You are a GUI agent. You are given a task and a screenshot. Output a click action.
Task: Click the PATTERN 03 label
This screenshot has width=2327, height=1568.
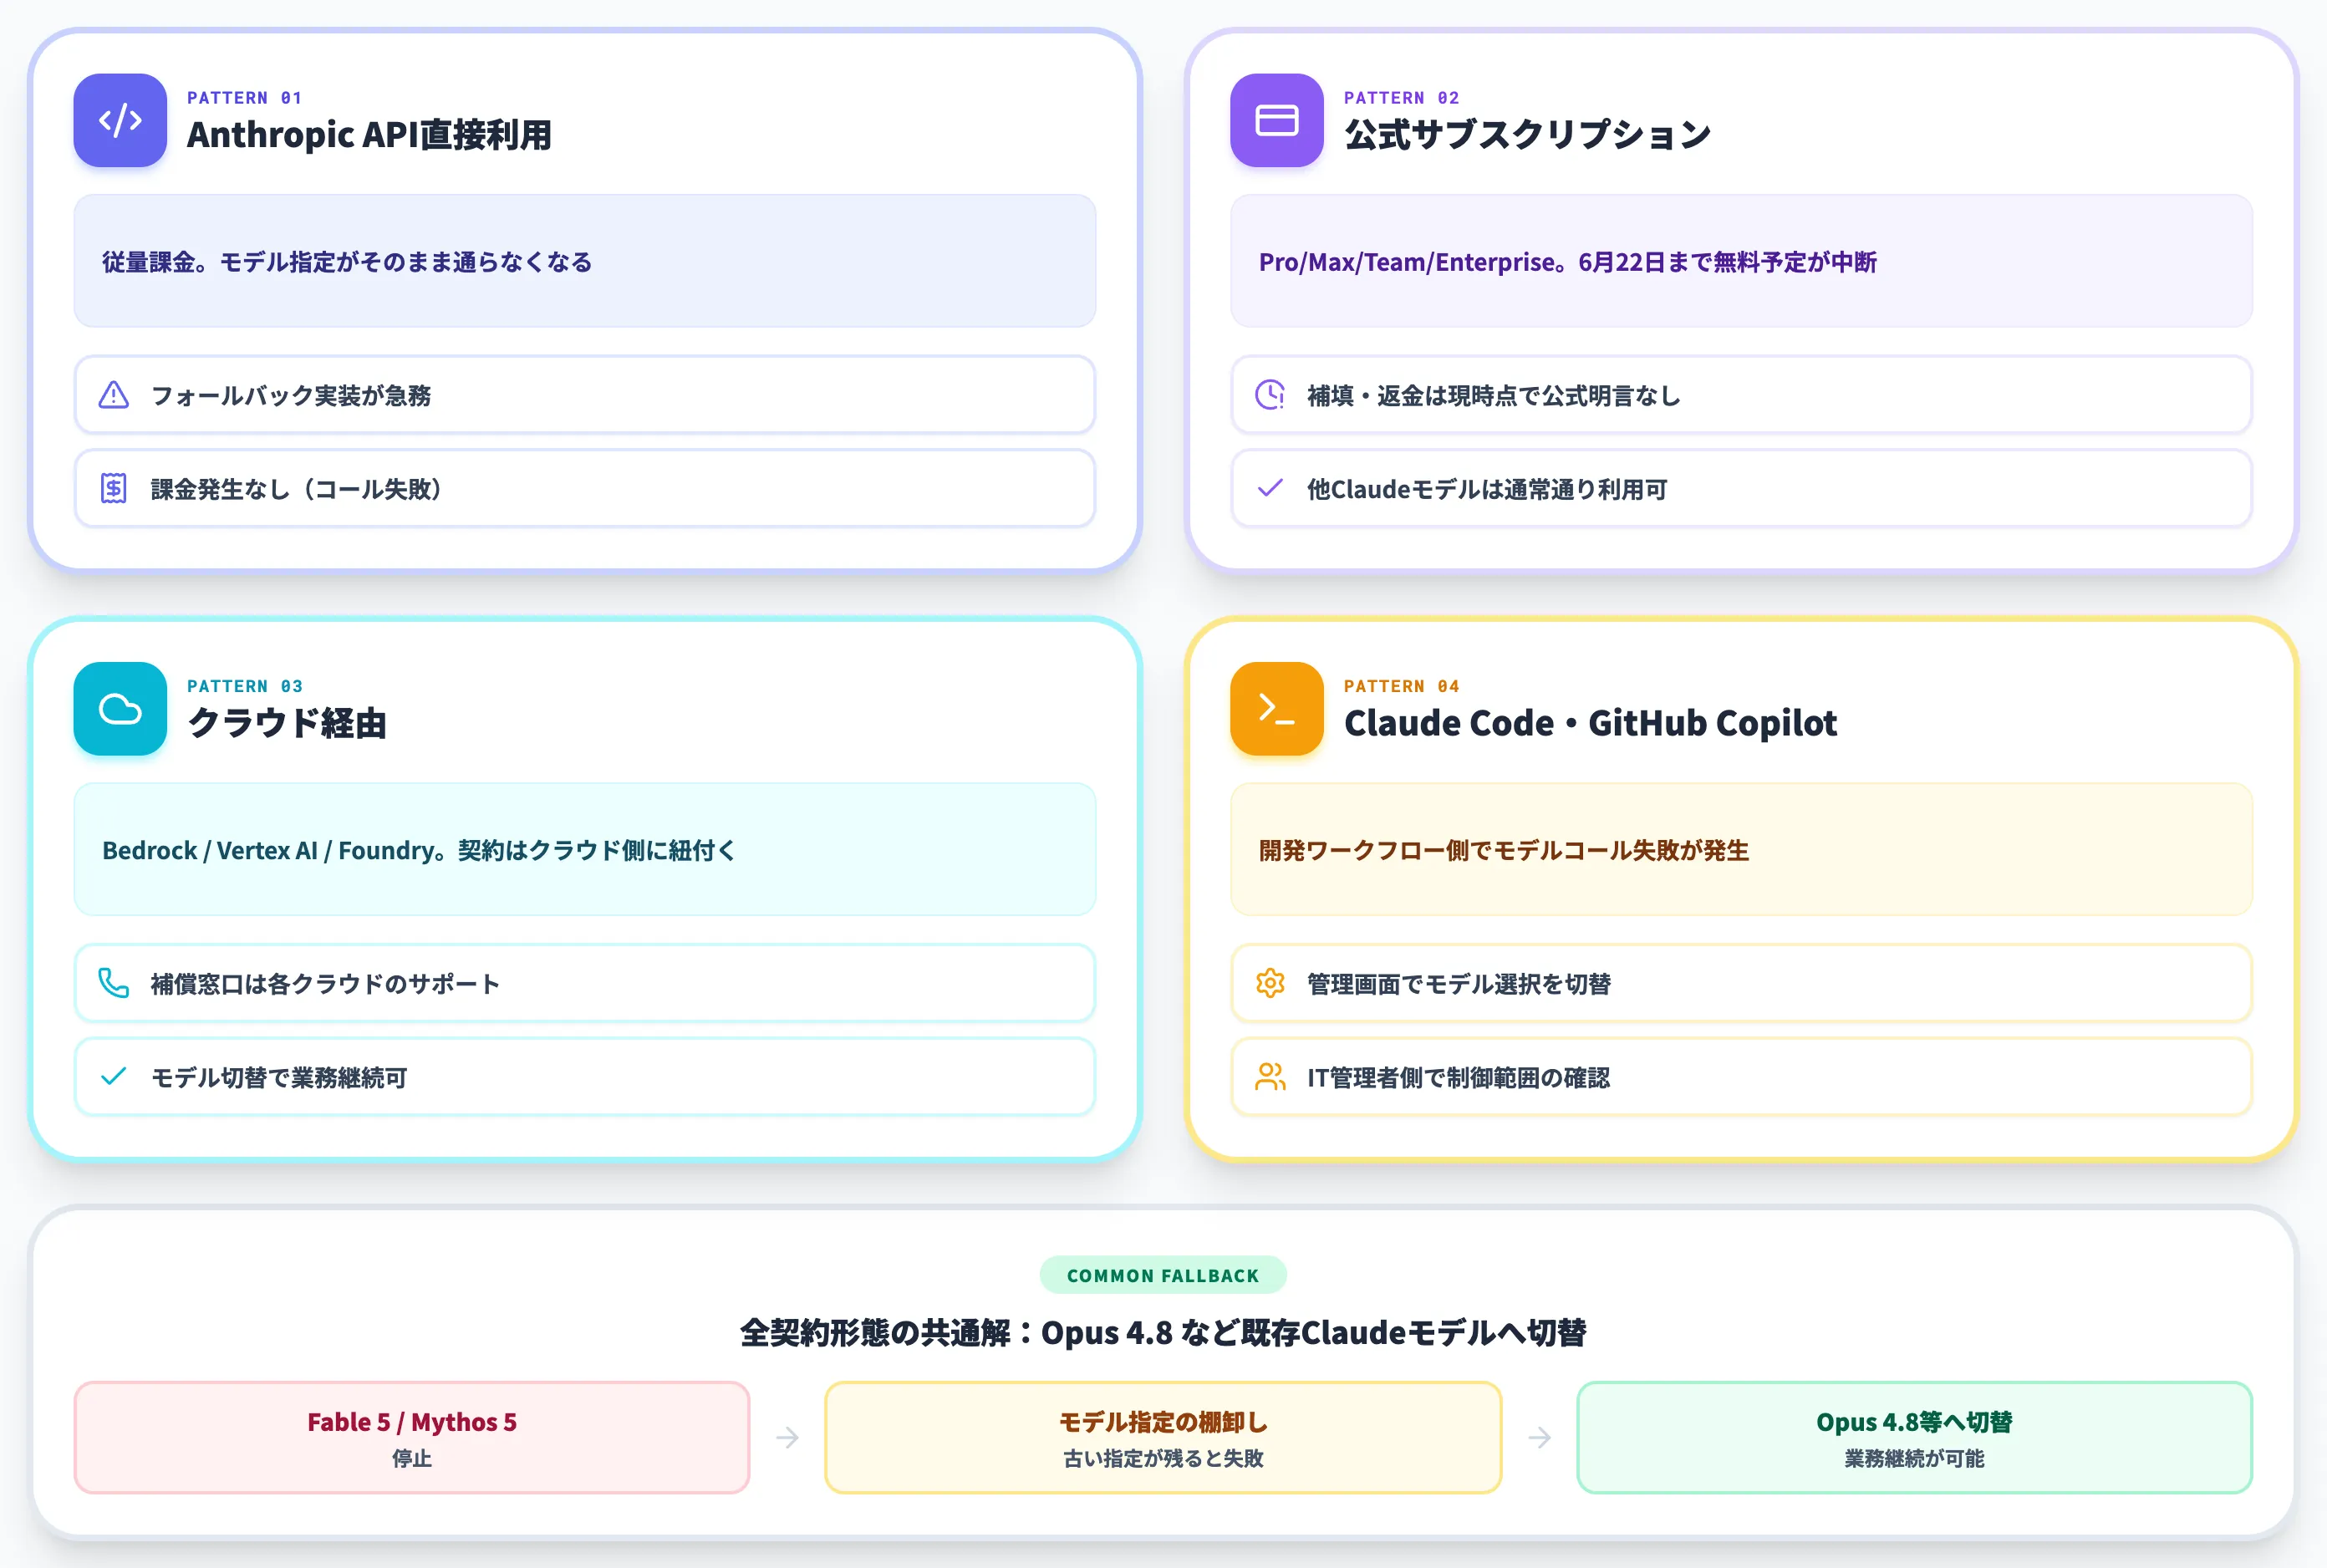244,686
